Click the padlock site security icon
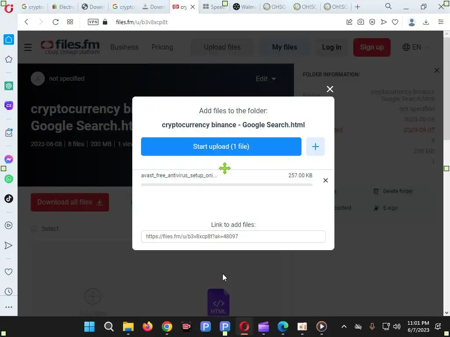Screen dimensions: 450x337 click(105, 22)
